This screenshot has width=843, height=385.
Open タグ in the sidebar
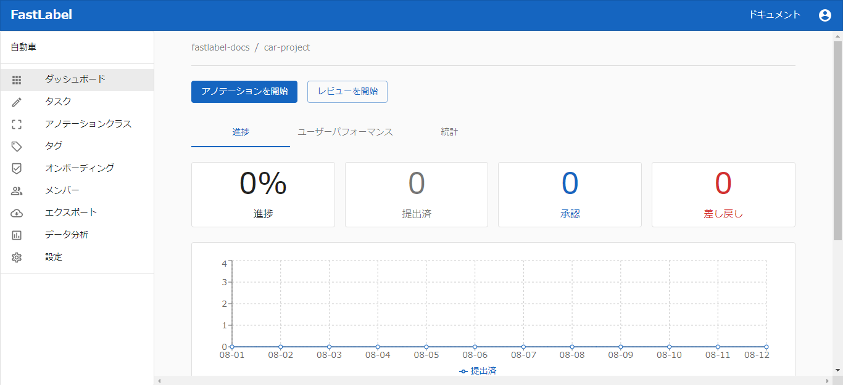(77, 147)
